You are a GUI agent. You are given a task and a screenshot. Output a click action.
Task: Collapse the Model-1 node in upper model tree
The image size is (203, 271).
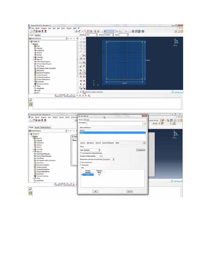pos(32,44)
